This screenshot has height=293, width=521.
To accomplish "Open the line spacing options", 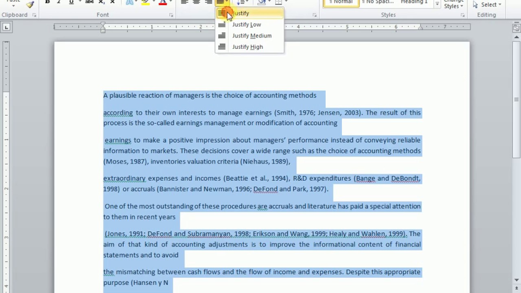I will click(241, 2).
